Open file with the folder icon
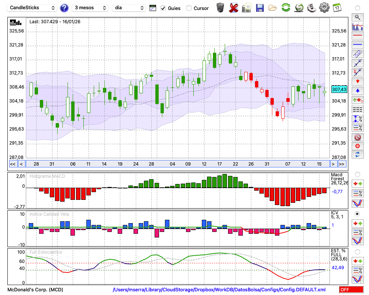 click(273, 8)
